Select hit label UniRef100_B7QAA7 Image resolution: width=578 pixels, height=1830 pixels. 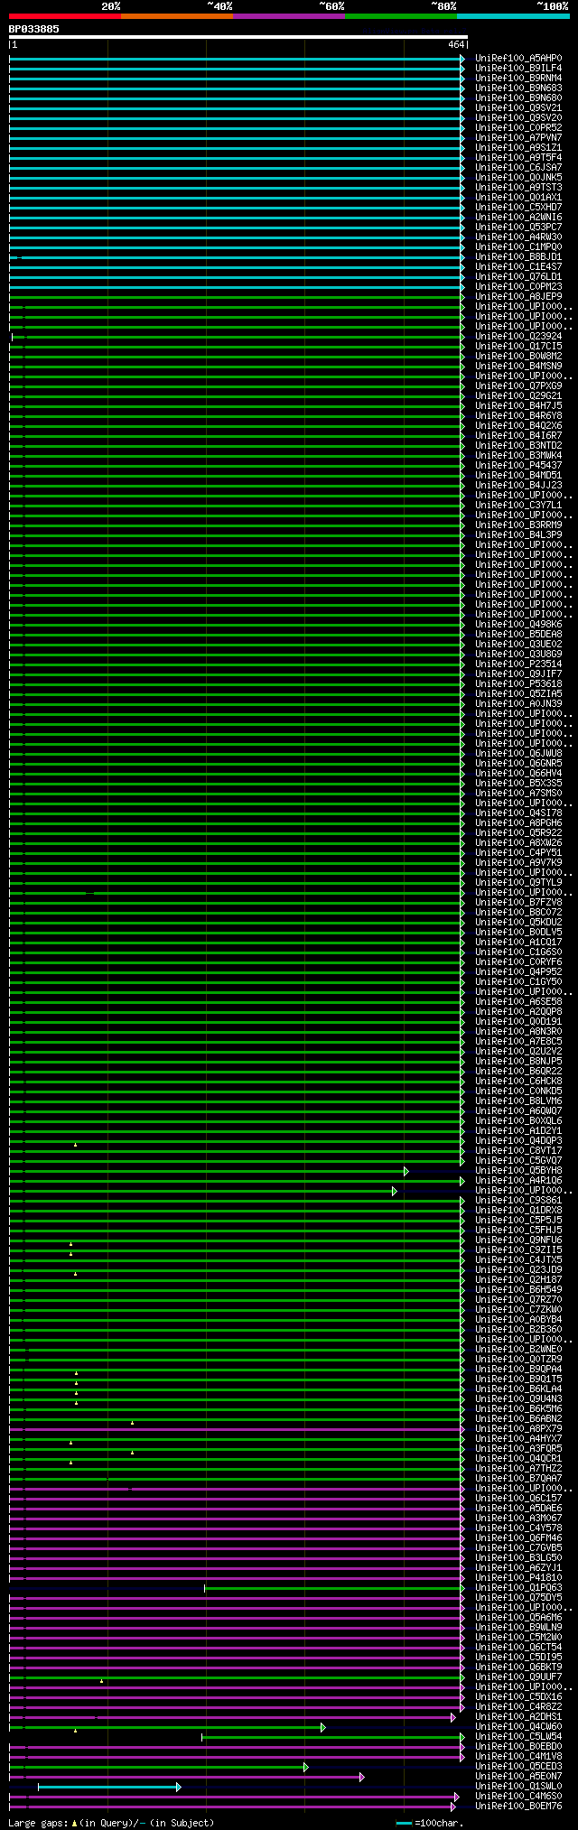pos(518,1479)
